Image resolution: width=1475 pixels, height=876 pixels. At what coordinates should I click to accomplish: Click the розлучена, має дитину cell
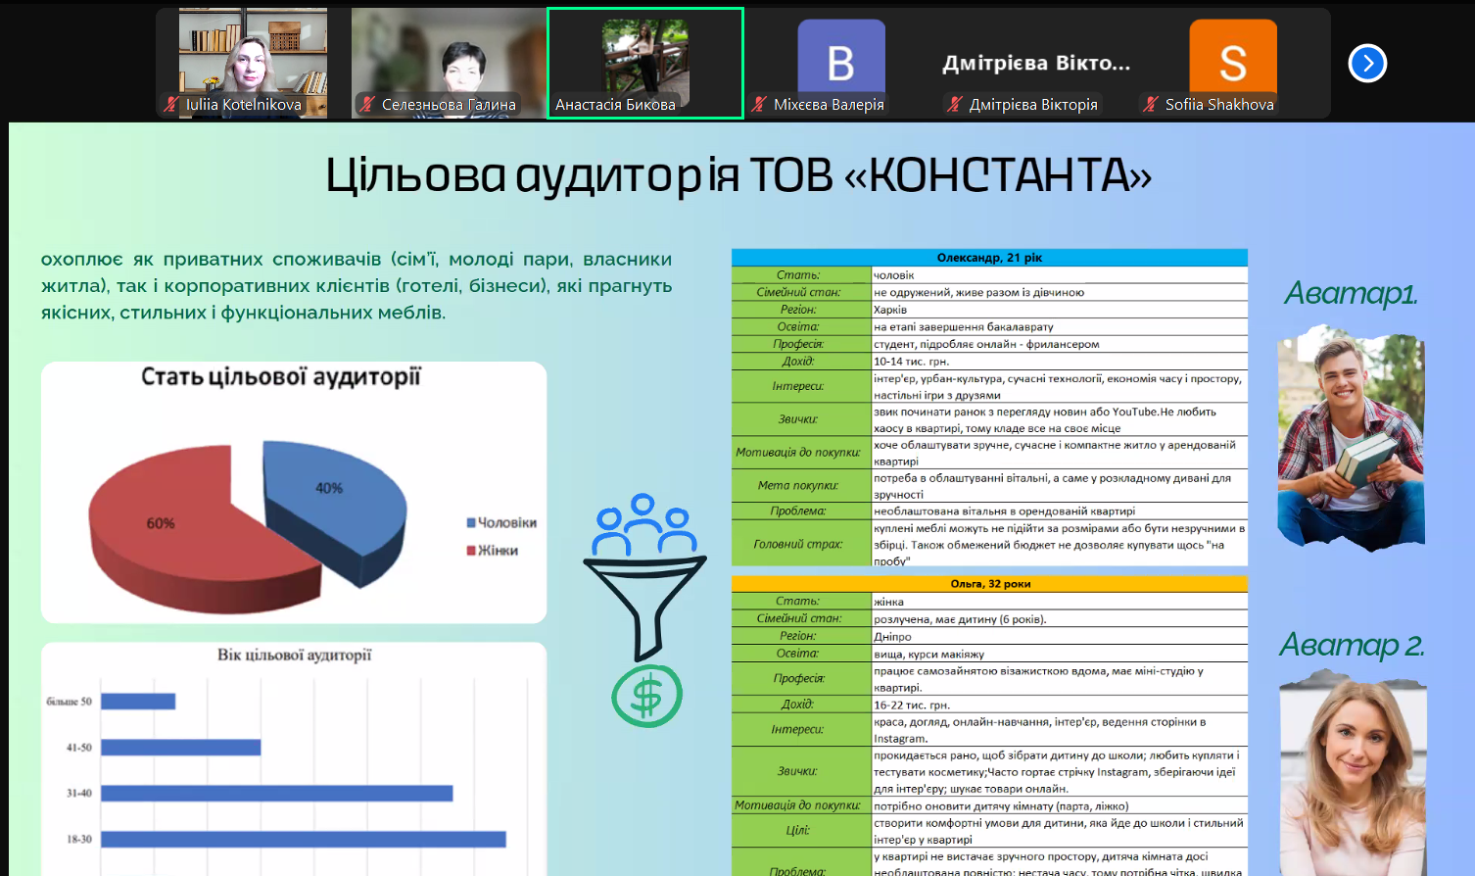(x=1060, y=619)
